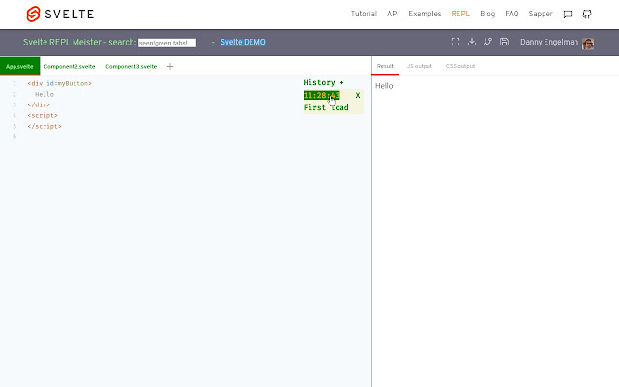Click the Hello output in Result pane

pos(384,86)
